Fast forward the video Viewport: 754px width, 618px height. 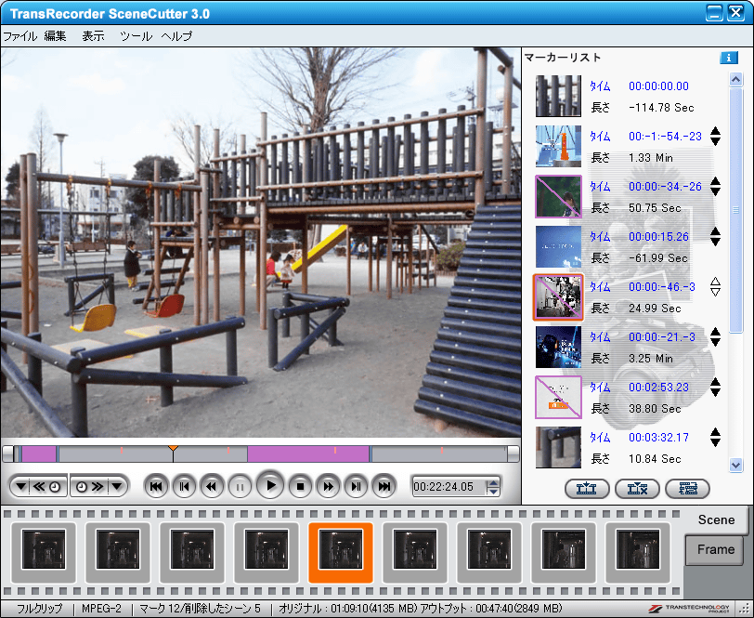[328, 487]
